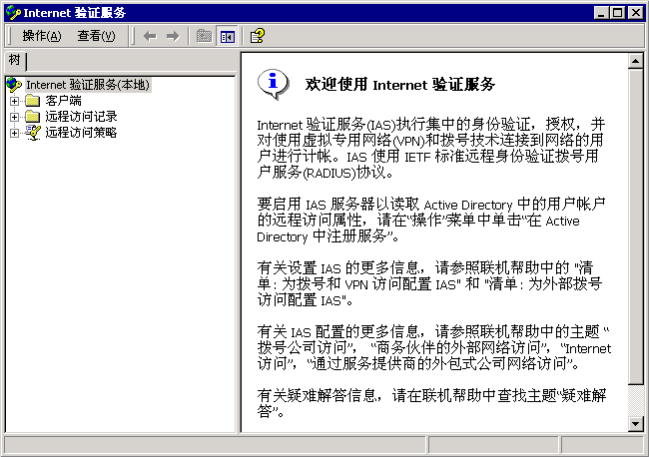The height and width of the screenshot is (457, 649).
Task: Select the 远程访问策略 tree item label
Action: (x=81, y=133)
